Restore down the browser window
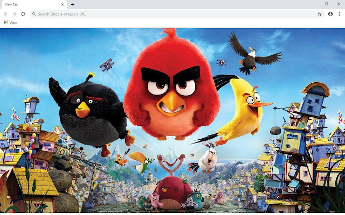Image resolution: width=345 pixels, height=215 pixels. coord(326,4)
